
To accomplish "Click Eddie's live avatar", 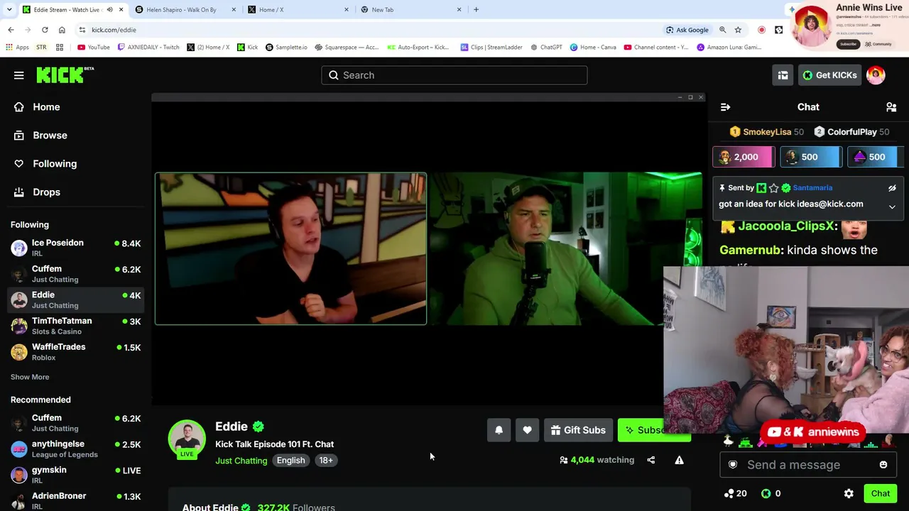I will point(187,439).
